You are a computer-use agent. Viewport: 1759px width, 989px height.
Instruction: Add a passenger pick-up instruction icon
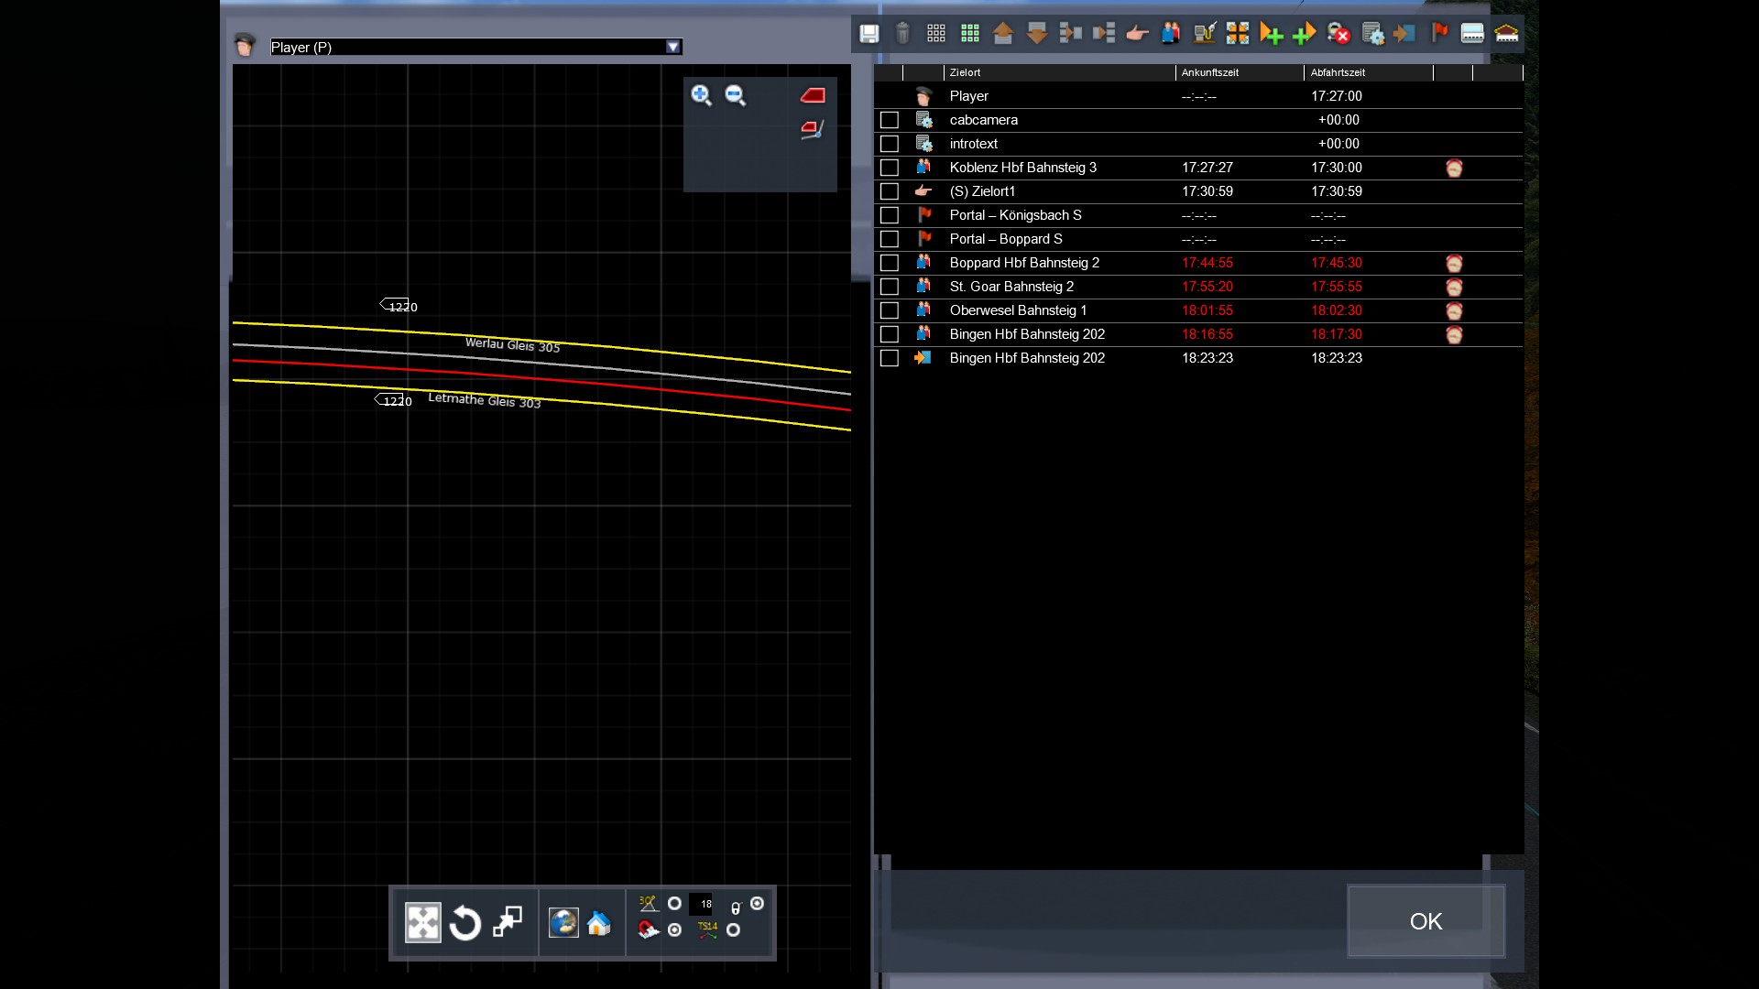click(x=1171, y=34)
